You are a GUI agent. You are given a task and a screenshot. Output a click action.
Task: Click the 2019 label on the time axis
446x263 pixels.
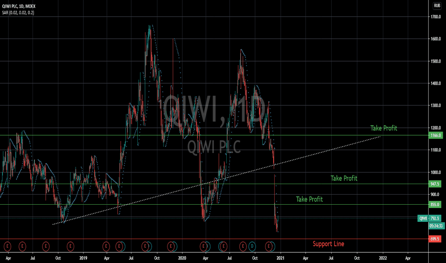click(83, 258)
